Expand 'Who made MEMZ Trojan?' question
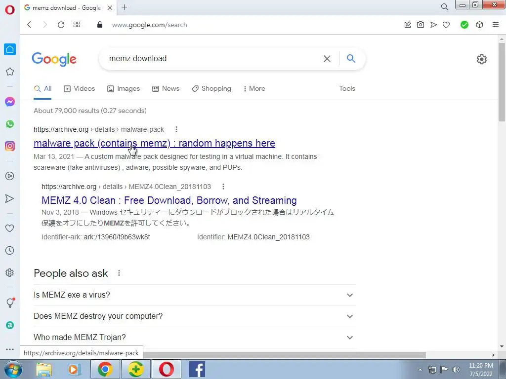This screenshot has height=379, width=506. coord(195,338)
